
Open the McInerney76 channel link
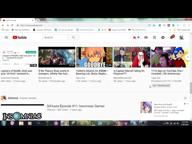[45, 78]
